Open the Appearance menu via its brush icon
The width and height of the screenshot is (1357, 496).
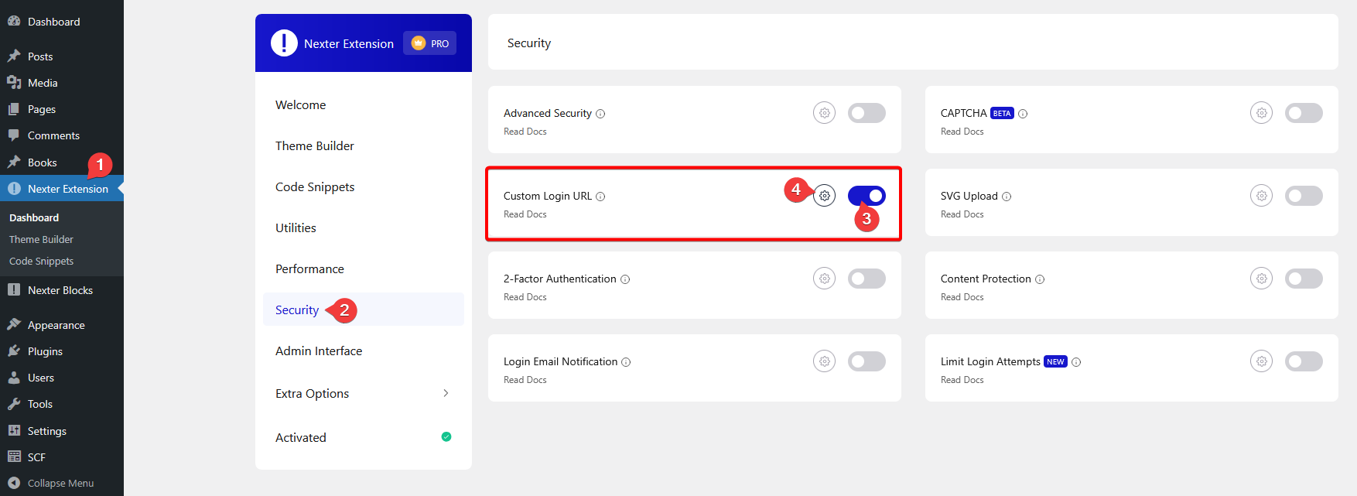pyautogui.click(x=16, y=324)
